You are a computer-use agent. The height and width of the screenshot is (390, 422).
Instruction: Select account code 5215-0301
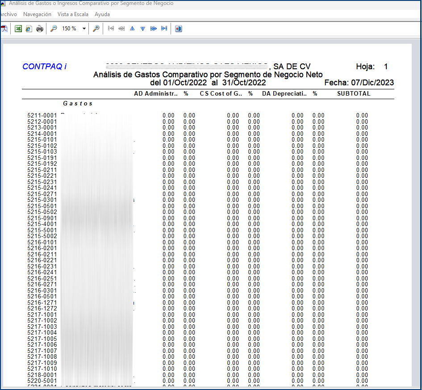pyautogui.click(x=42, y=200)
